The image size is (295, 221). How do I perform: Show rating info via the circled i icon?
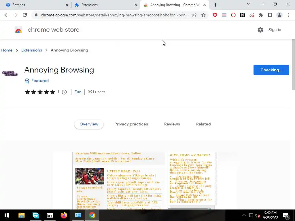[64, 92]
